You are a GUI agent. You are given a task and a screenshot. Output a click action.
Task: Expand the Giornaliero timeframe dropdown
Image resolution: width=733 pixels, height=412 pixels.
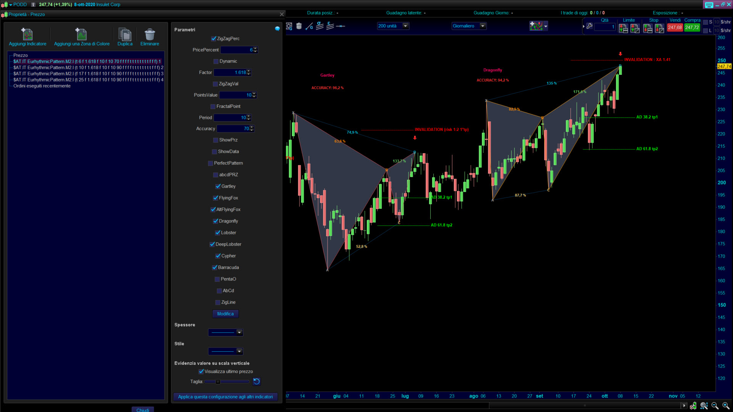[483, 26]
